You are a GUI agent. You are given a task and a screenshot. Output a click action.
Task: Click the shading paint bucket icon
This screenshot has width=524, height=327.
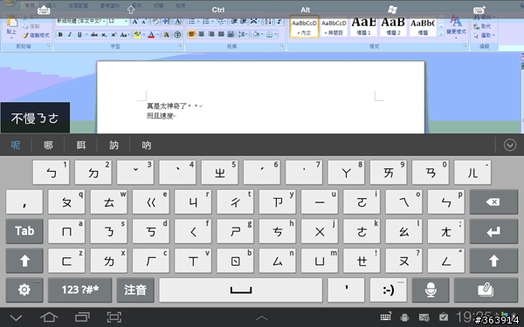[256, 34]
